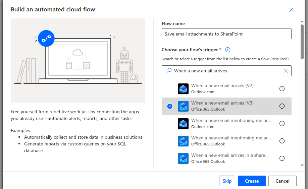Select Outlook.com icon for new email arrives (V2)

coord(183,89)
